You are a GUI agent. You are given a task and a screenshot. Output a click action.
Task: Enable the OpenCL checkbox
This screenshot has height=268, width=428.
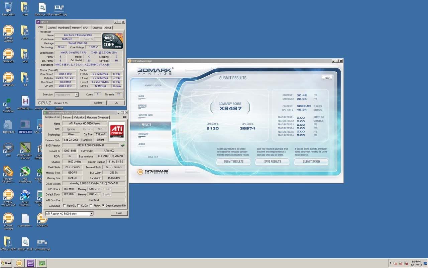click(x=64, y=206)
